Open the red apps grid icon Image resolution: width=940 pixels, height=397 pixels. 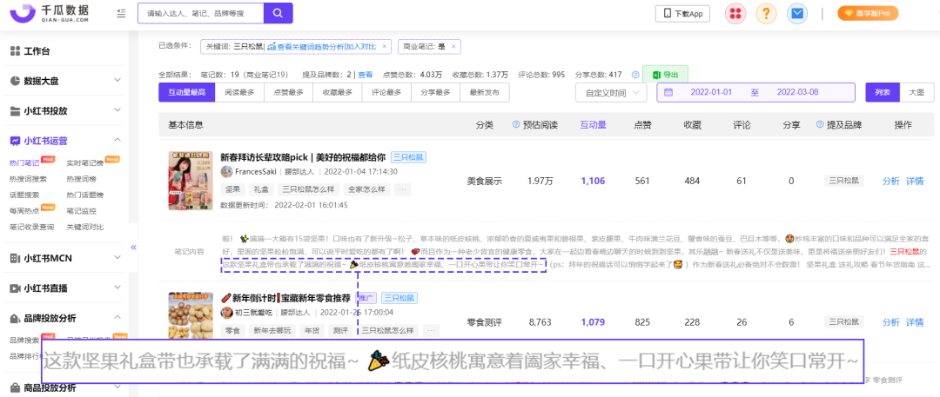pyautogui.click(x=735, y=13)
